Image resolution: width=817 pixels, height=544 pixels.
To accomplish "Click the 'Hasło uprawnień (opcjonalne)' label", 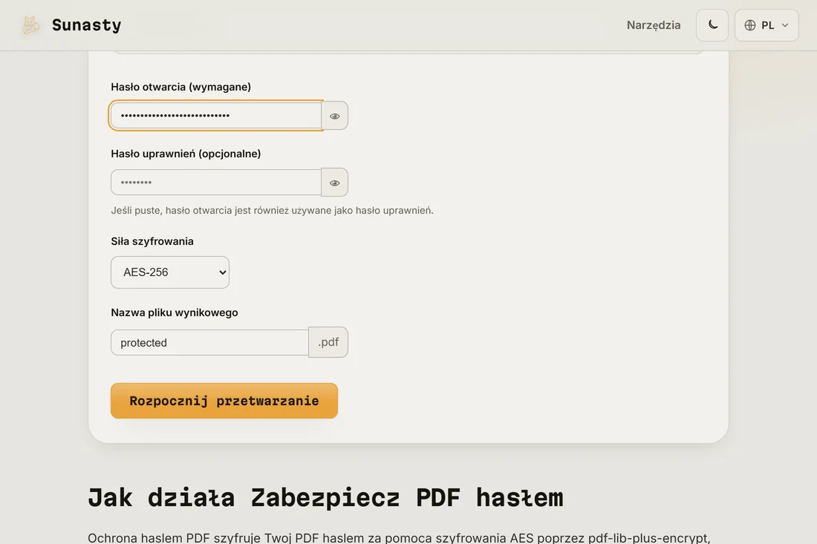I will point(186,154).
